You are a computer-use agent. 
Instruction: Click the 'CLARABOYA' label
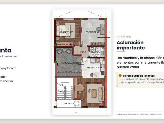pos(68,104)
